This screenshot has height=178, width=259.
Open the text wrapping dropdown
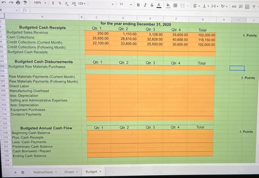pos(215,6)
